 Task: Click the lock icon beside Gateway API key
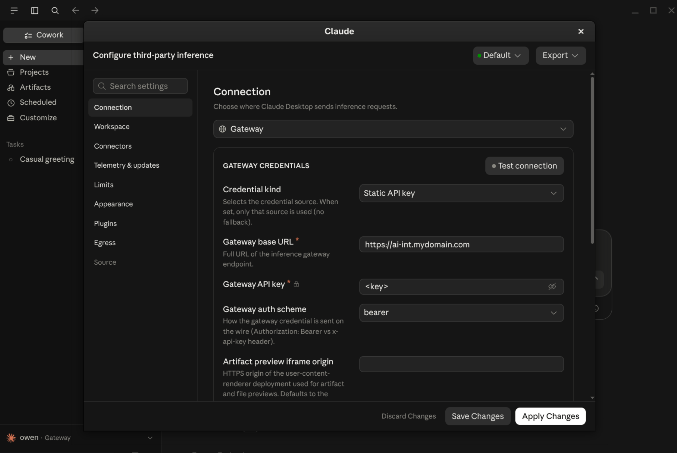[x=296, y=284]
